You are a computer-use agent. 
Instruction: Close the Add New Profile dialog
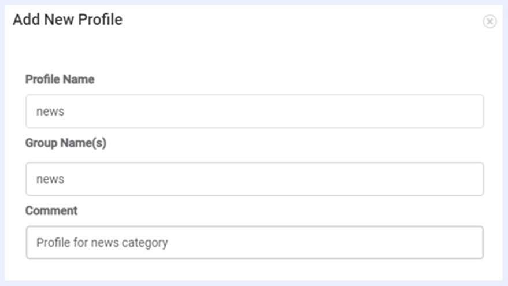click(x=490, y=22)
